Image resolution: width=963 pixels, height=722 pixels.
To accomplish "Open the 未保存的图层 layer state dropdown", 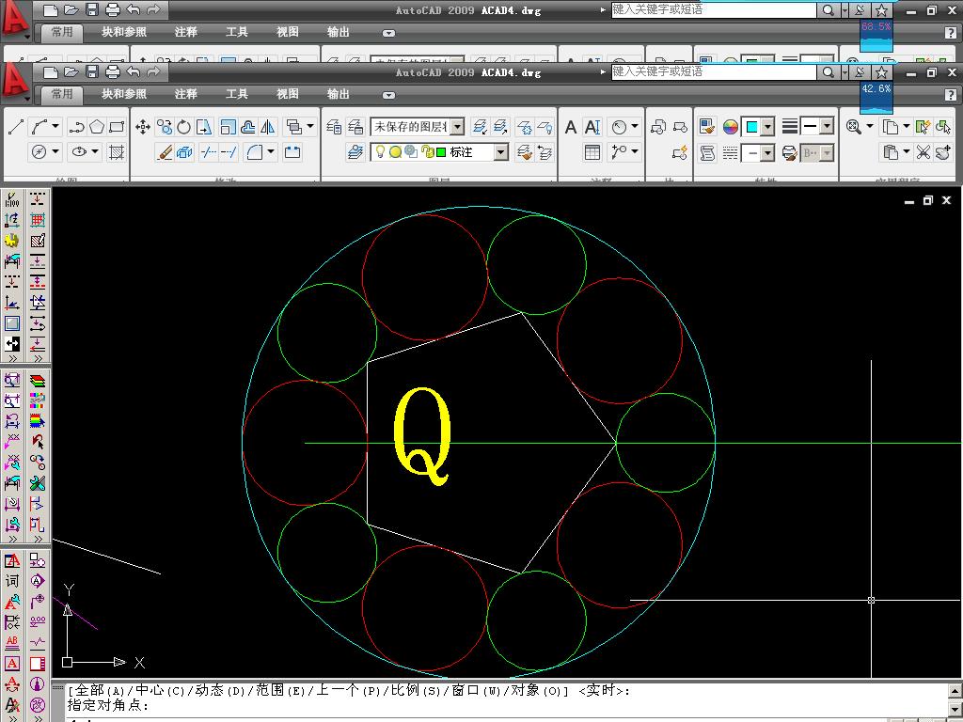I will click(457, 127).
